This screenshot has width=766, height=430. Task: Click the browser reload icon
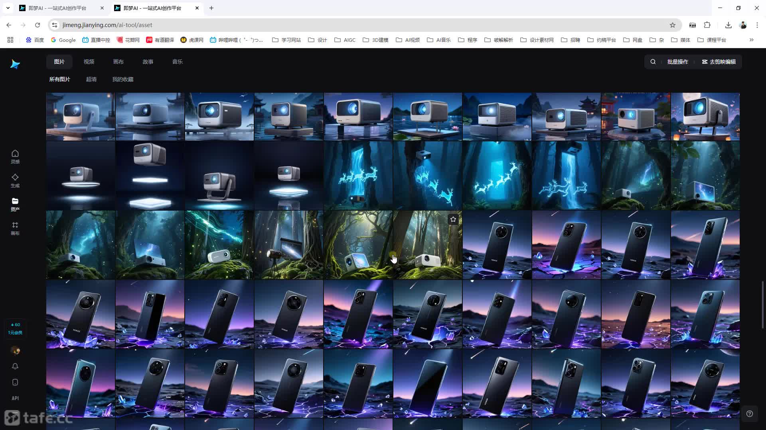coord(38,25)
